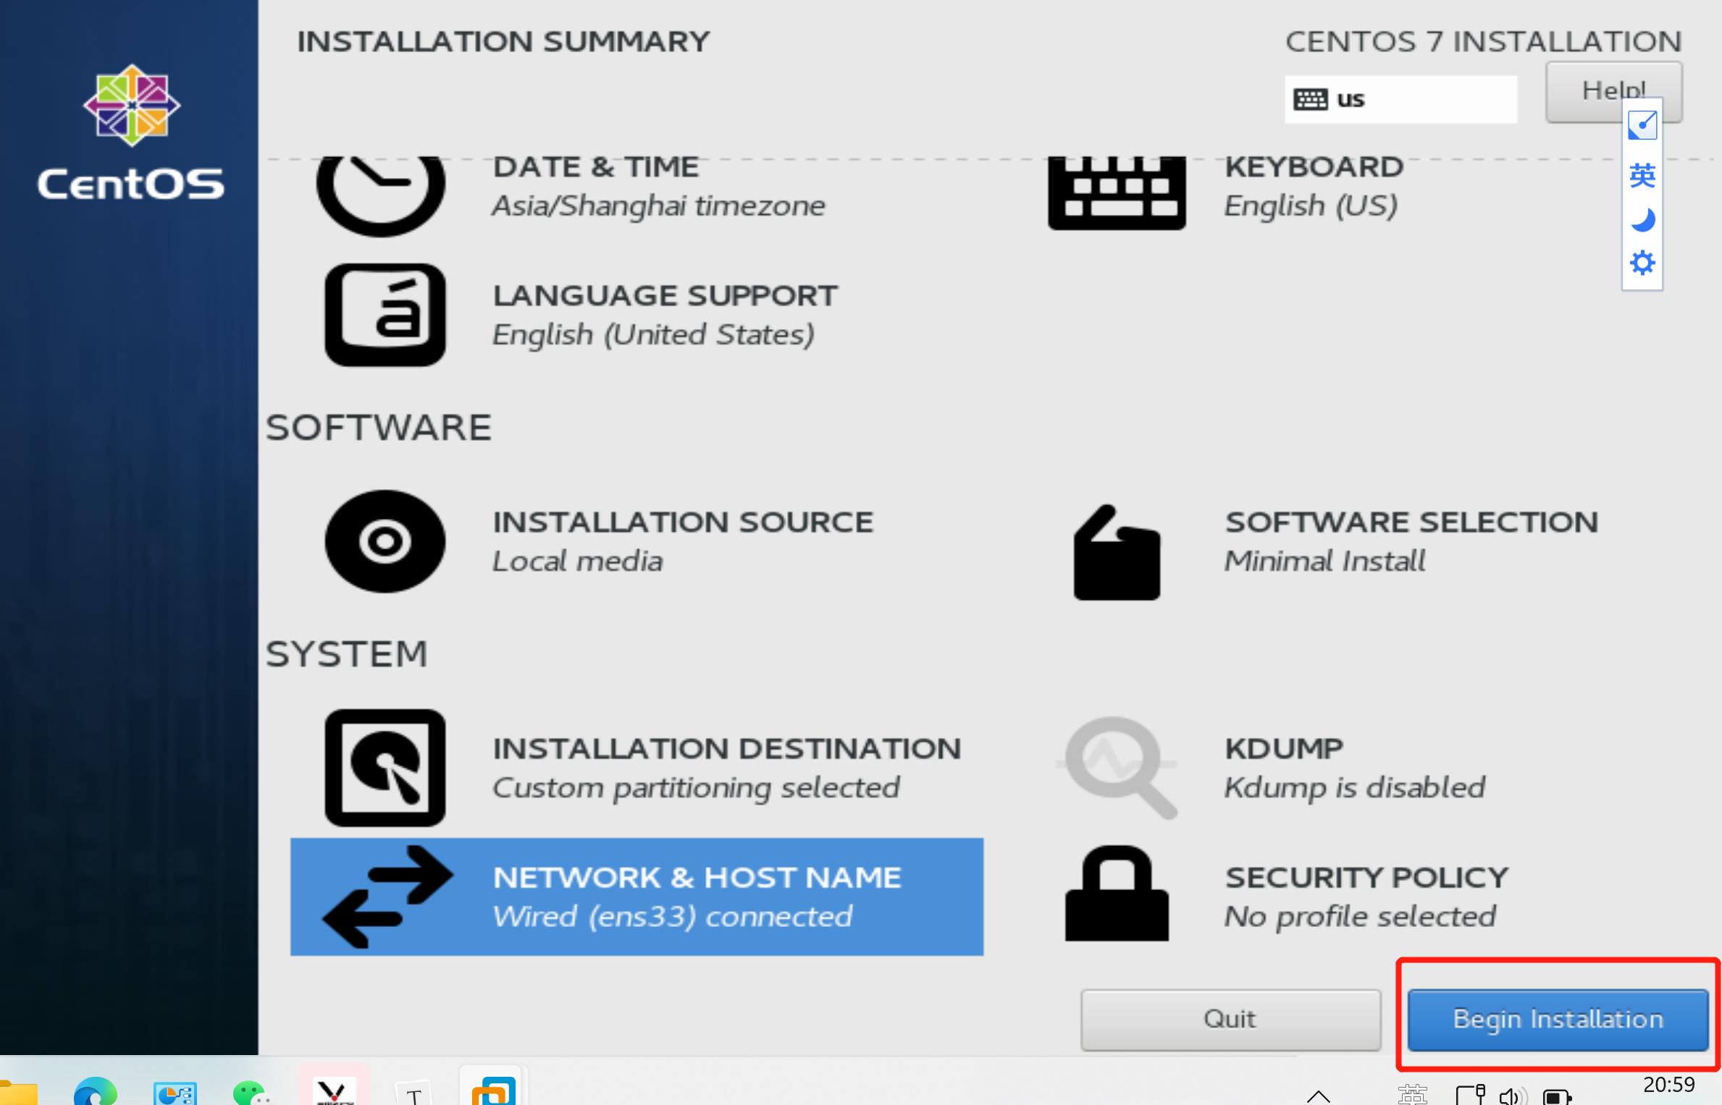Open Installation Source disc icon

(385, 541)
